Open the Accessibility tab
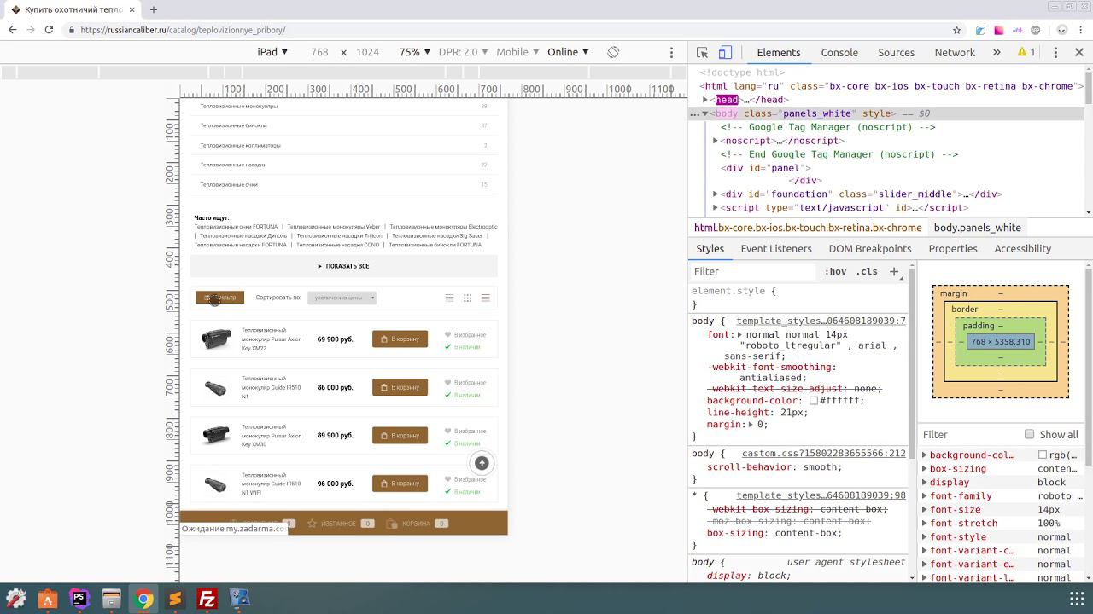This screenshot has height=614, width=1093. 1023,249
